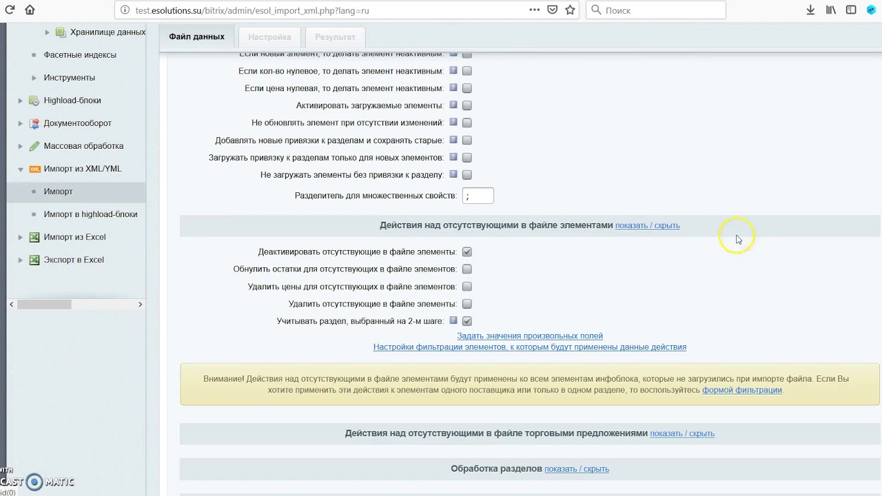
Task: Check 'Не обновлять элемент при отсутствии изменений'
Action: pos(467,123)
